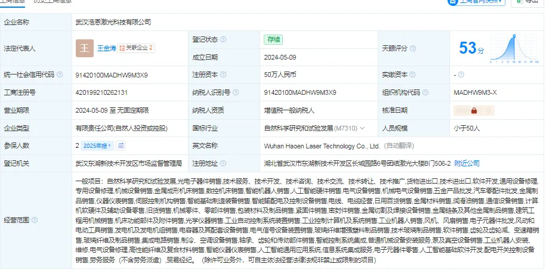Click the lock icon in 核准日期 cell

pyautogui.click(x=474, y=111)
